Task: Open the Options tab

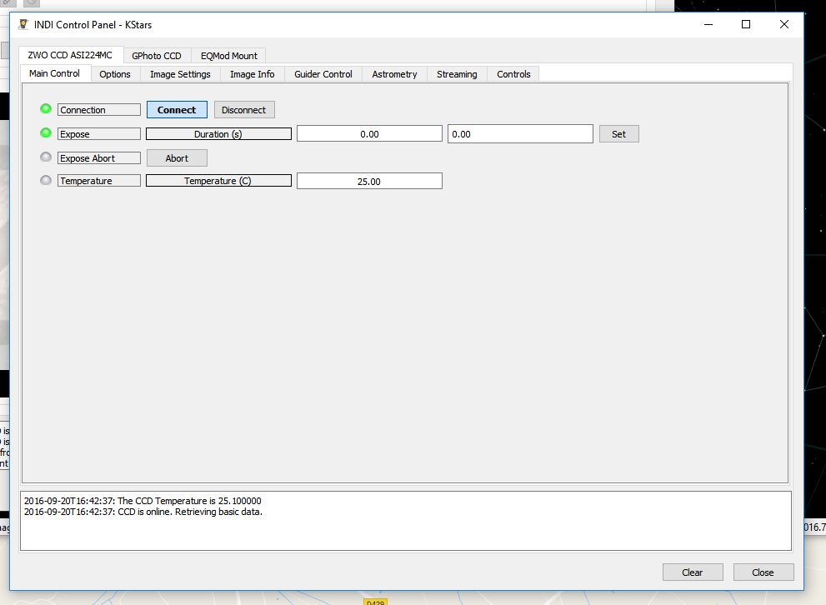Action: tap(115, 74)
